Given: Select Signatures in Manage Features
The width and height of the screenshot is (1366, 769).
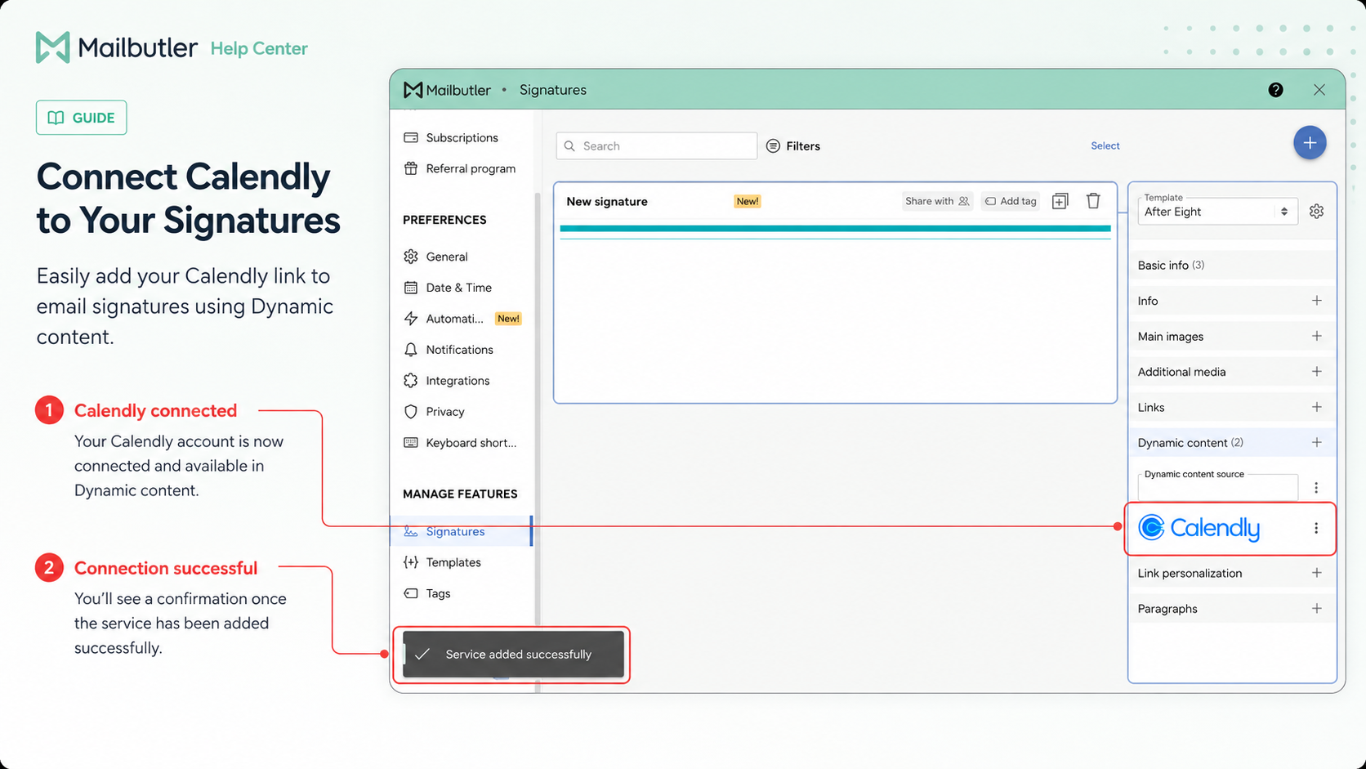Looking at the screenshot, I should pyautogui.click(x=461, y=531).
